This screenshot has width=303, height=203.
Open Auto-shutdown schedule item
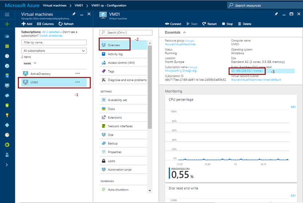pyautogui.click(x=123, y=189)
